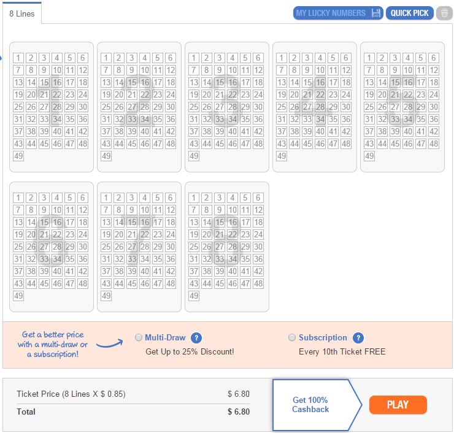Click the Quick Pick button
Image resolution: width=454 pixels, height=433 pixels.
point(409,13)
